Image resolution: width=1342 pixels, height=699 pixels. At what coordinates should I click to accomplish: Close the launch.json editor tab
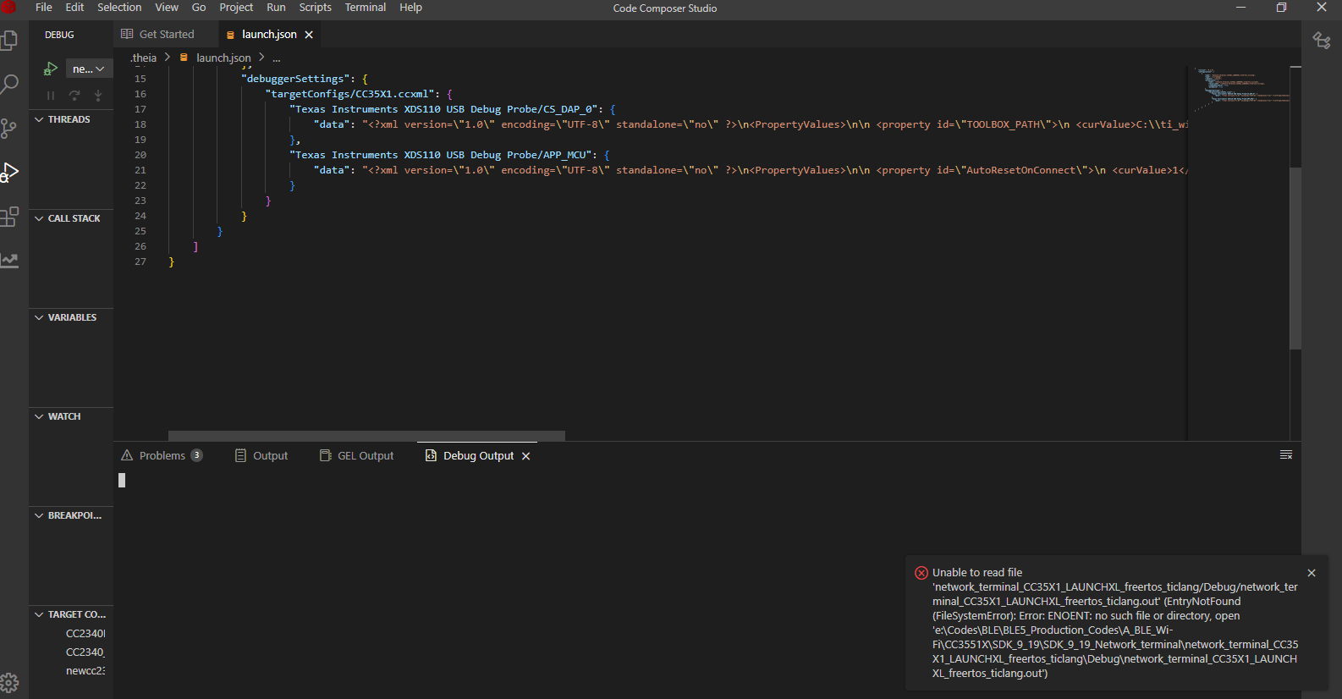point(309,35)
